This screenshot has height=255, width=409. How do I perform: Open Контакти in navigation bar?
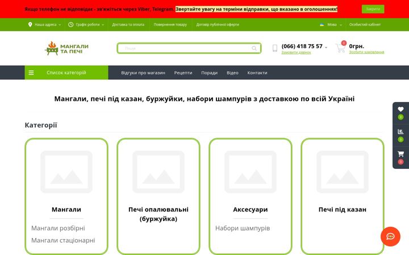pyautogui.click(x=257, y=73)
